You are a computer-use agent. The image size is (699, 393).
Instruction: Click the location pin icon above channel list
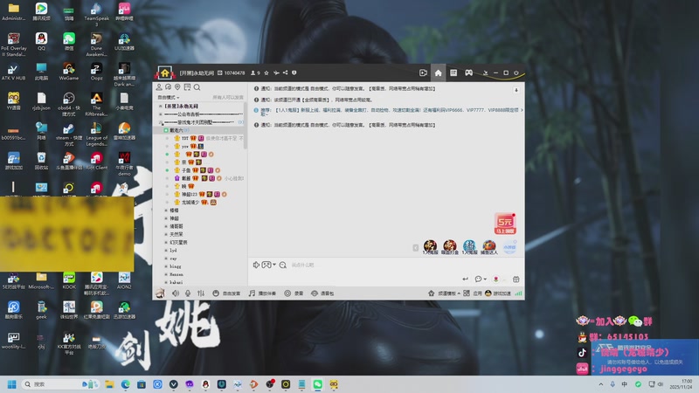pyautogui.click(x=178, y=86)
